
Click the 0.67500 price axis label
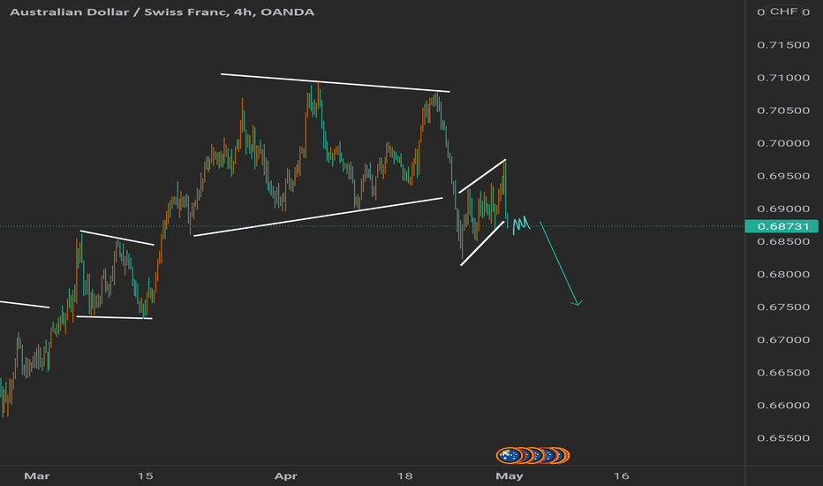point(783,307)
